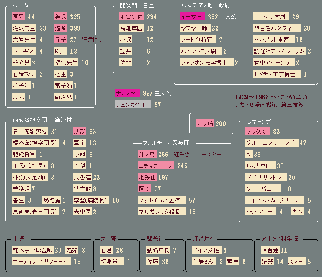Viewport: 322px width, 277px height.
Task: Click the 犬吠崎 box
Action: point(204,124)
